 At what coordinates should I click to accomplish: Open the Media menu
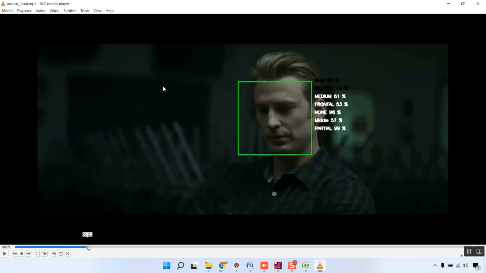pos(7,11)
